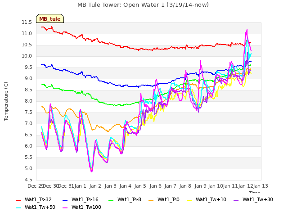Click the blue Wat1_Ts-16 legend swatch
Viewport: 288px width, 216px height.
pyautogui.click(x=65, y=200)
